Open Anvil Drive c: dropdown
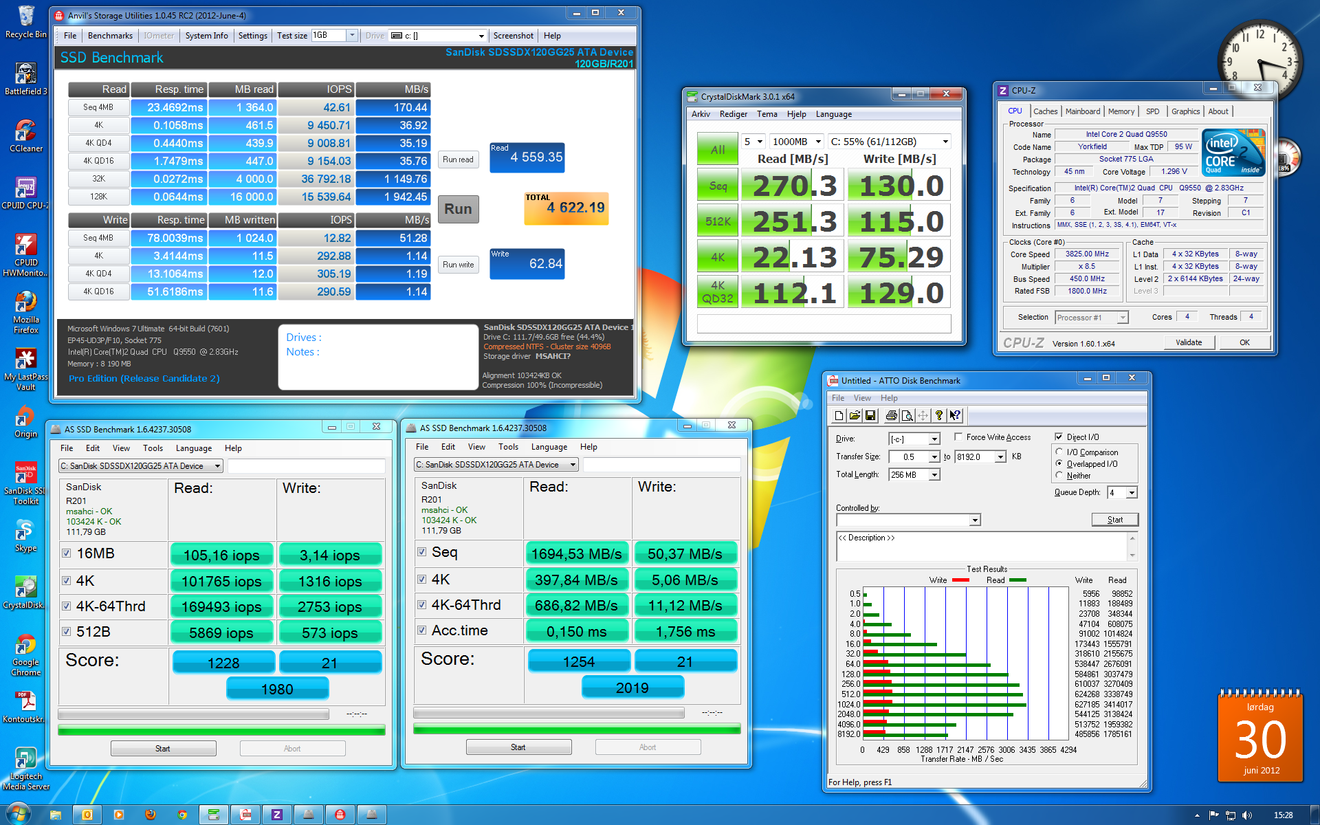The height and width of the screenshot is (825, 1320). (481, 36)
